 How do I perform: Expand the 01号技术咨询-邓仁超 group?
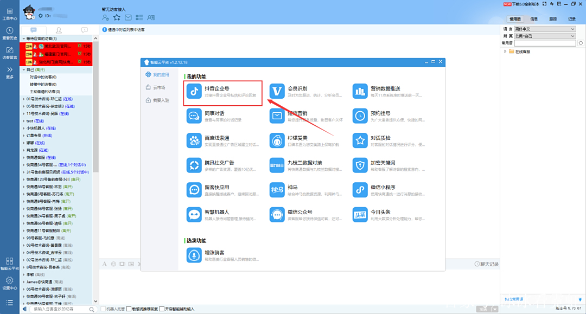[24, 99]
